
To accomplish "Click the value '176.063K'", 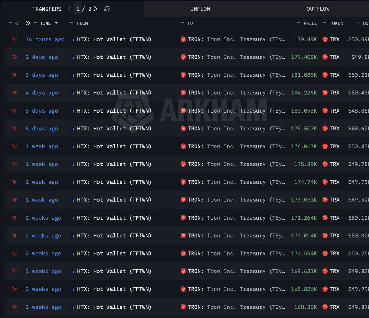I will (x=304, y=146).
